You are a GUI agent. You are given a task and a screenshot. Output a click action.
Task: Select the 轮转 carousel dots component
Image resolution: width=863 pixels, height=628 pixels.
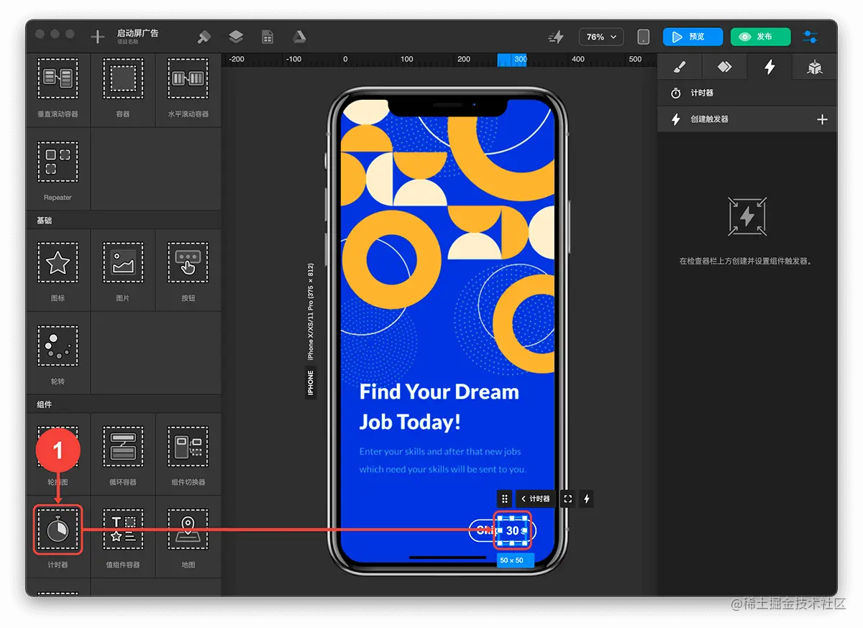tap(58, 353)
